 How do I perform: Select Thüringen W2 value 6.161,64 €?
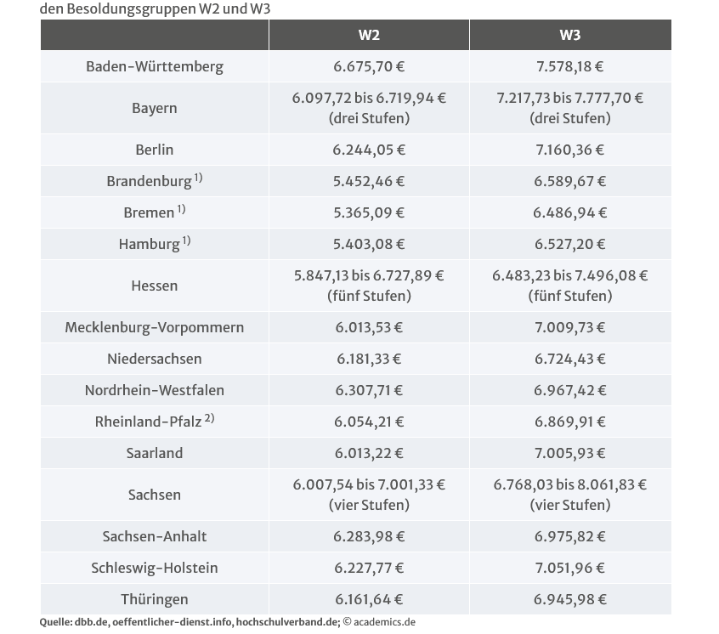(369, 600)
